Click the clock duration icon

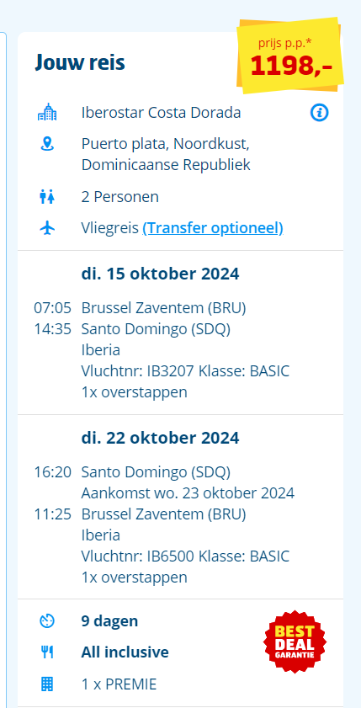pos(47,621)
